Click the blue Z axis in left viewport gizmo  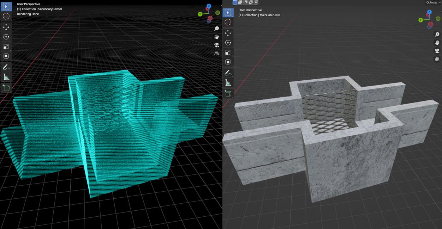coord(209,6)
